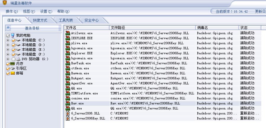Expand the 本地磁盘 (D:) tree node
The width and height of the screenshot is (266, 128).
coord(8,45)
